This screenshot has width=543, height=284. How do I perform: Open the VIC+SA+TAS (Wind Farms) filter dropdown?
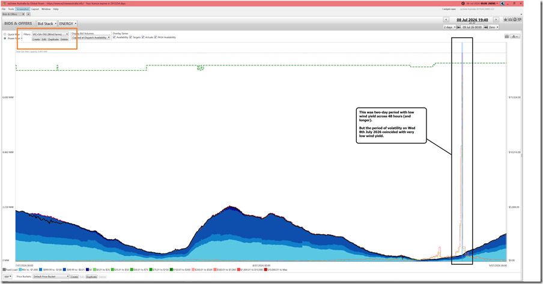[50, 34]
